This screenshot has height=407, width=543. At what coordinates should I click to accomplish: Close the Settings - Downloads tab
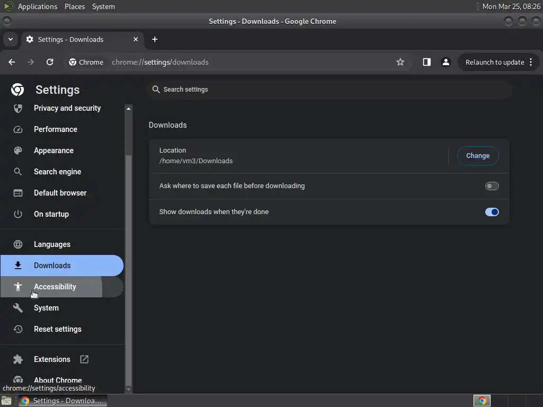click(x=136, y=39)
